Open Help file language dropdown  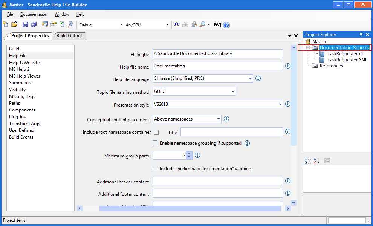(x=250, y=78)
